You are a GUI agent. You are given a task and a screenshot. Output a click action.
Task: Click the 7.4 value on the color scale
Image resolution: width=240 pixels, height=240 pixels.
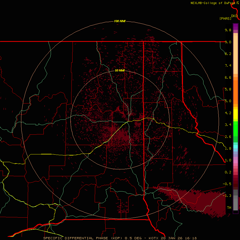point(228,66)
